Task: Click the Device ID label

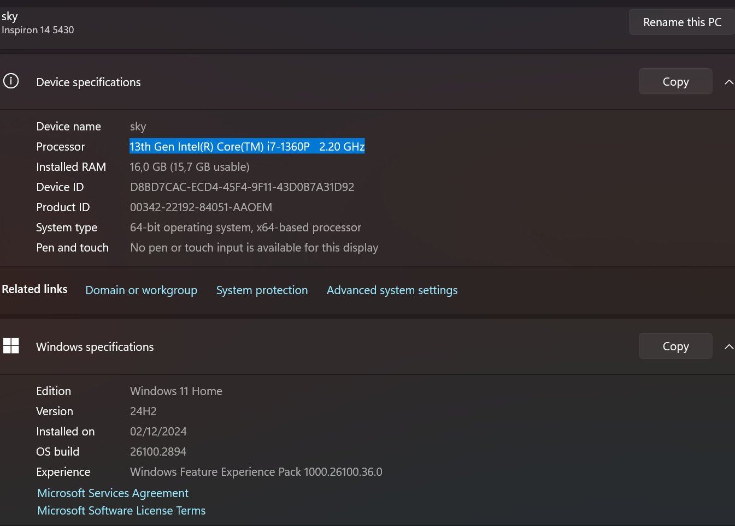Action: 60,187
